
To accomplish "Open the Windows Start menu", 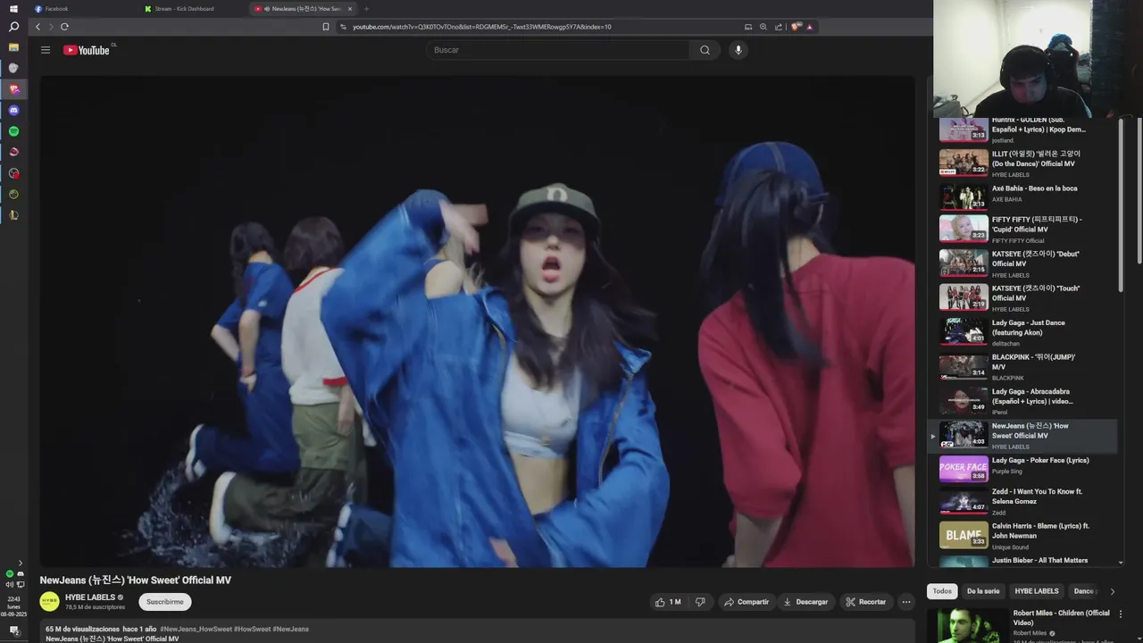I will click(13, 8).
